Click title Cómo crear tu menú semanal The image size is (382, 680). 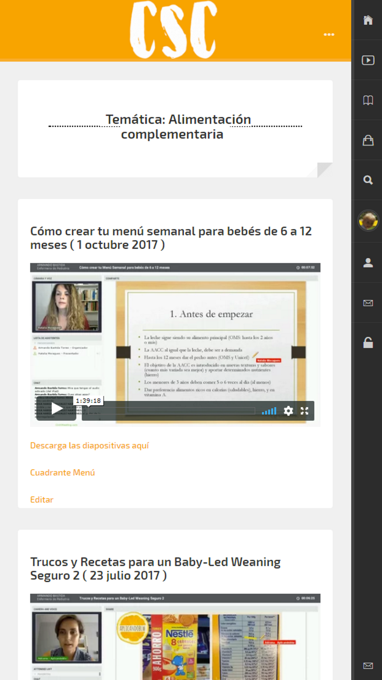click(x=171, y=238)
